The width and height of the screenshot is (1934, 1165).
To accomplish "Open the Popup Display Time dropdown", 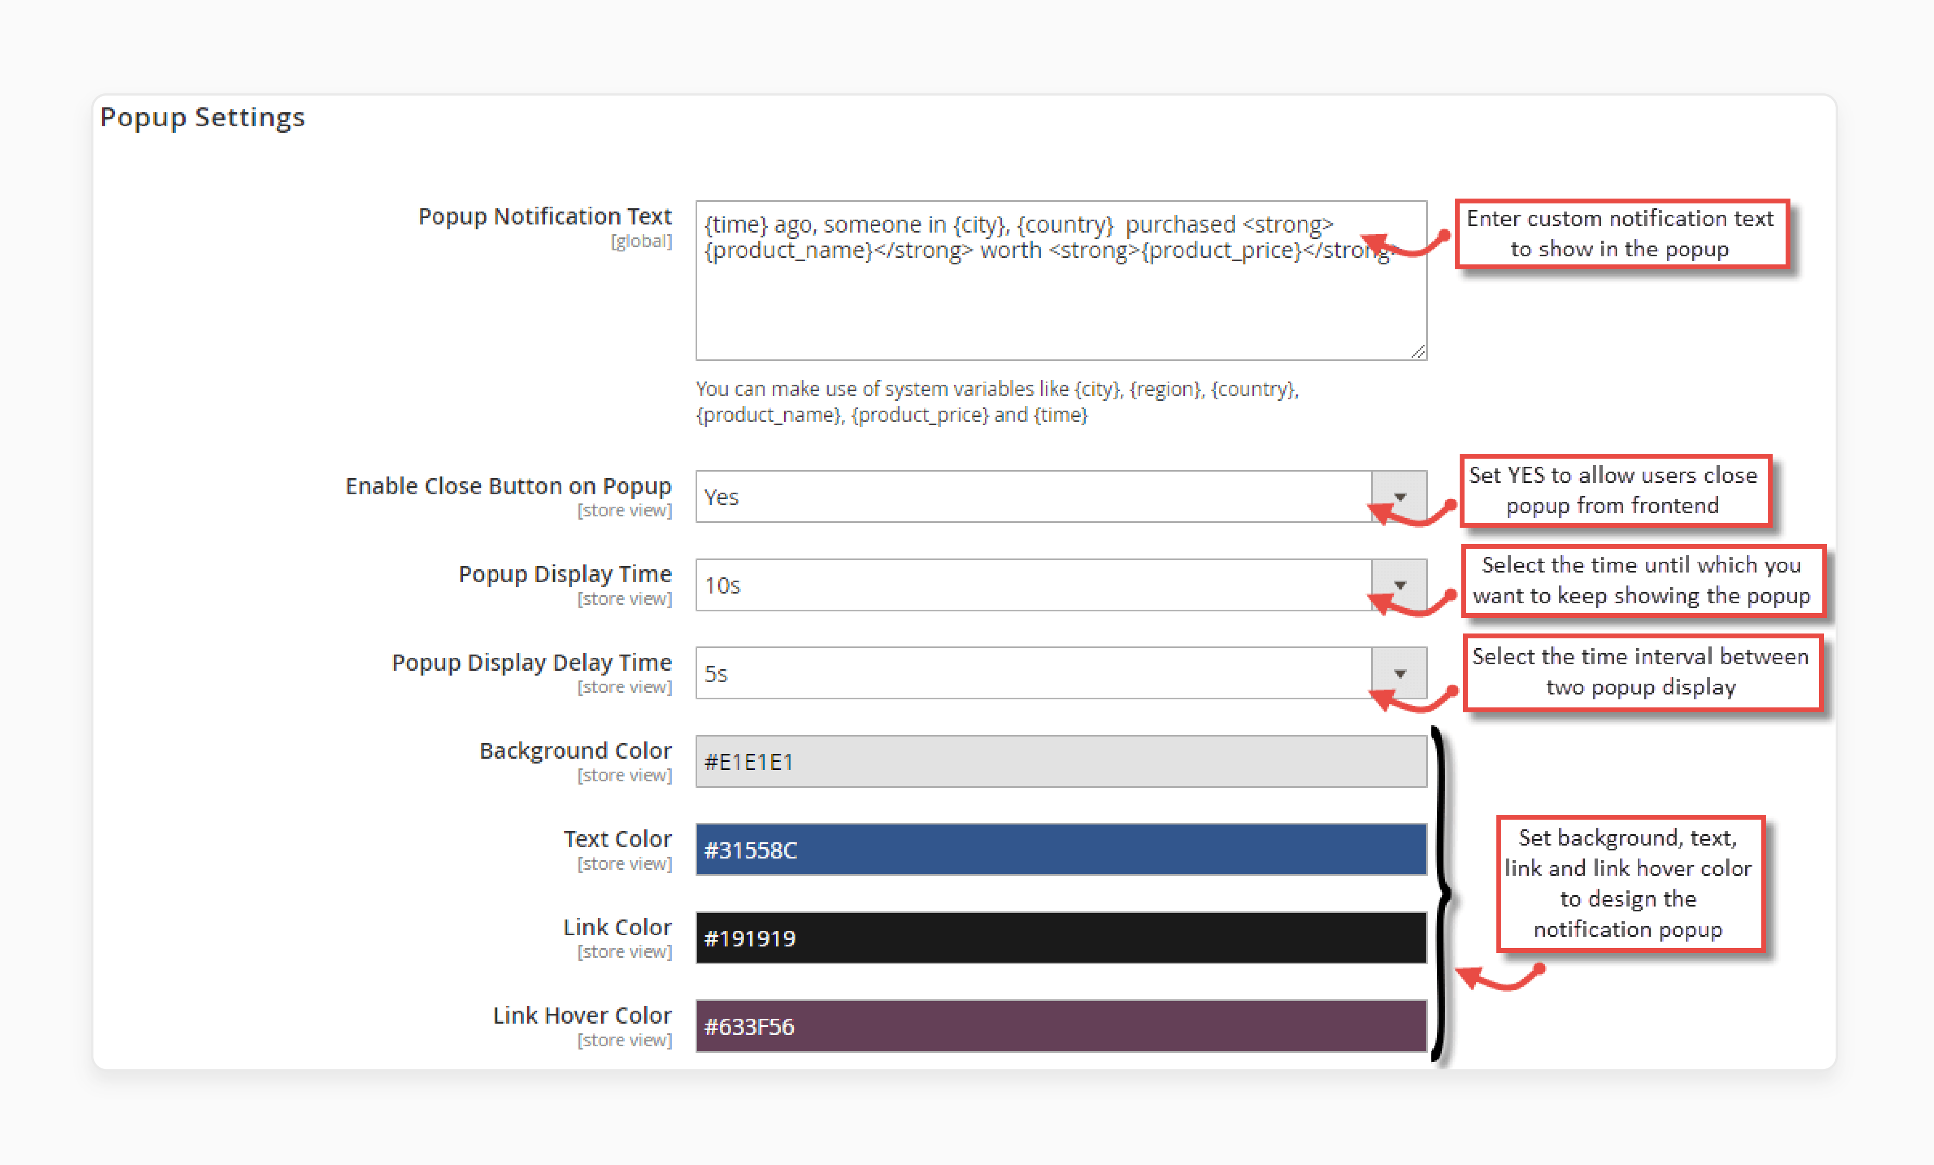I will pos(1060,585).
